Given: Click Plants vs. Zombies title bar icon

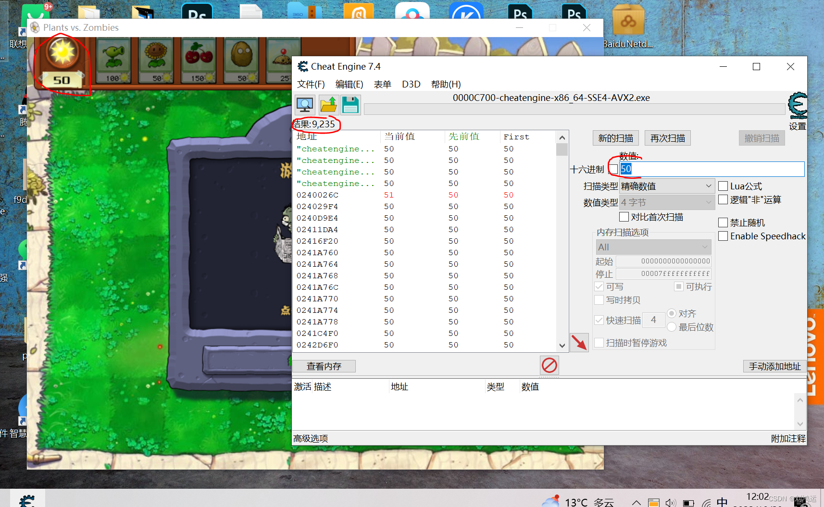Looking at the screenshot, I should (x=35, y=27).
